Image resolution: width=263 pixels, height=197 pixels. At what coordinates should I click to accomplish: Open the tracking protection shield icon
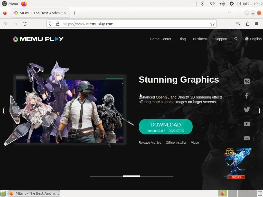tap(51, 24)
